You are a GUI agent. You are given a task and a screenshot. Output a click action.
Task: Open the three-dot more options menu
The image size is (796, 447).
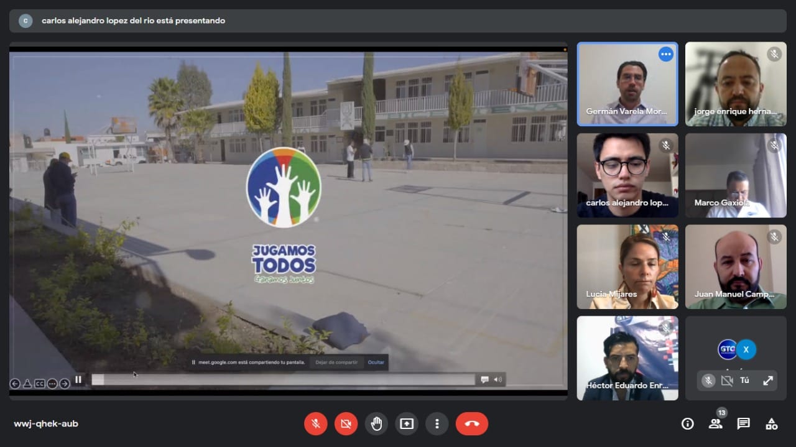click(437, 423)
